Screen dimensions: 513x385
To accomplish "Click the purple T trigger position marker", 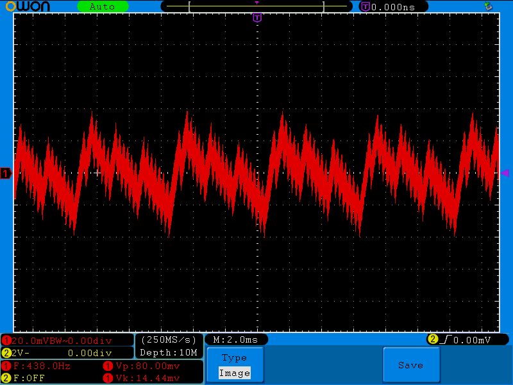I will [257, 17].
